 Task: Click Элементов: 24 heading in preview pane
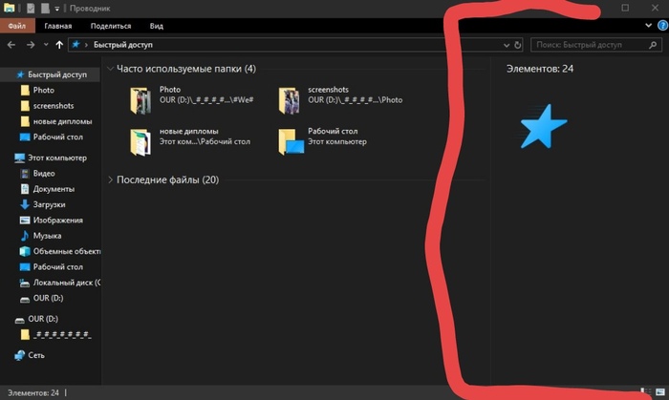pos(540,69)
